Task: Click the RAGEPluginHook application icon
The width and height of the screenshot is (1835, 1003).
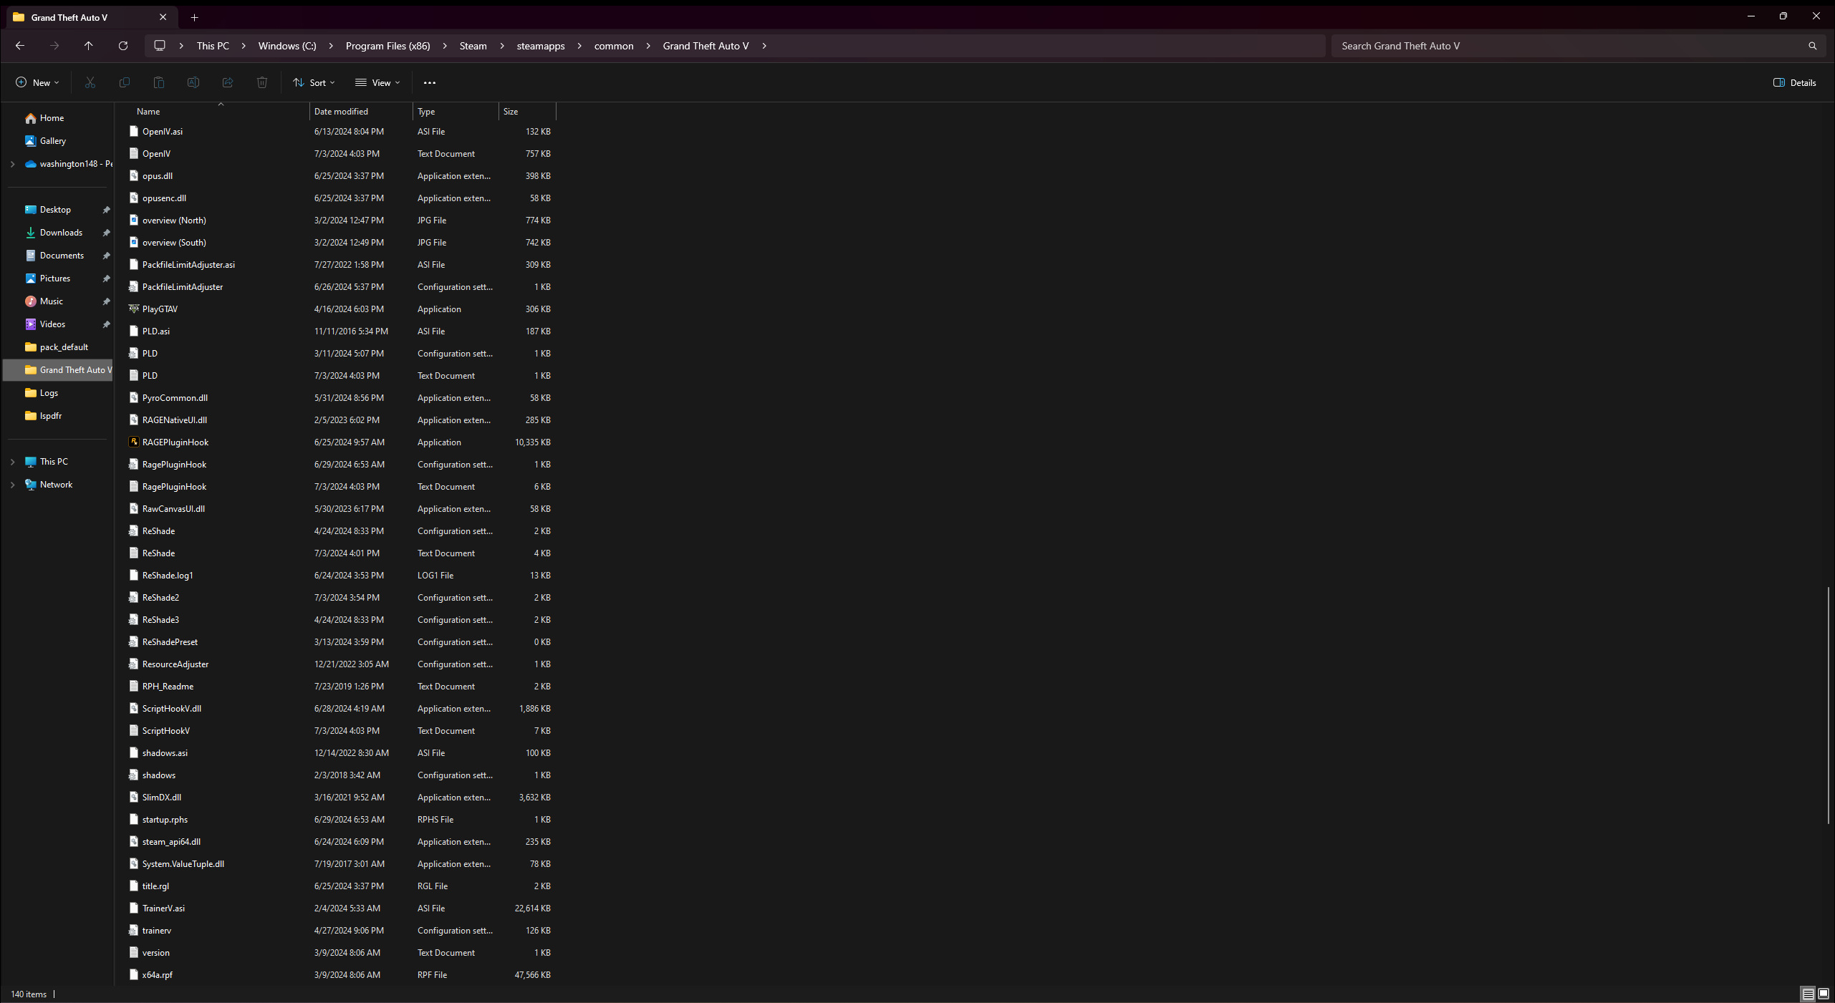Action: tap(133, 442)
